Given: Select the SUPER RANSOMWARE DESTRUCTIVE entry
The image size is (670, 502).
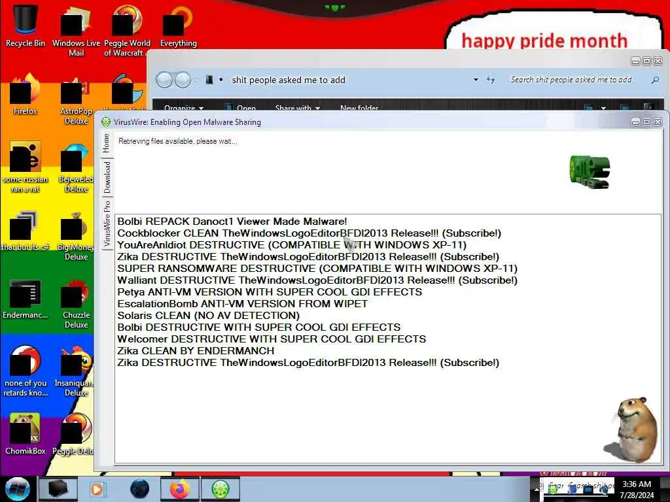Looking at the screenshot, I should (x=317, y=269).
